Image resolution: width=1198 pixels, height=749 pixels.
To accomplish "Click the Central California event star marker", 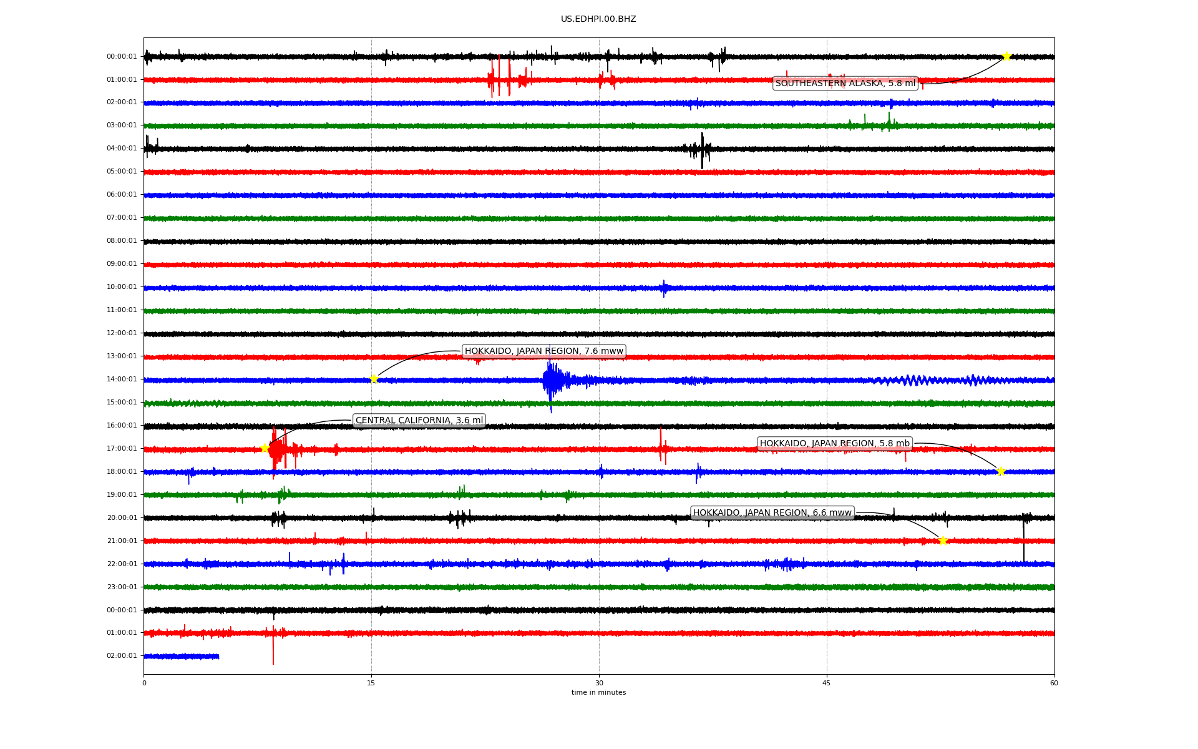I will click(x=265, y=448).
